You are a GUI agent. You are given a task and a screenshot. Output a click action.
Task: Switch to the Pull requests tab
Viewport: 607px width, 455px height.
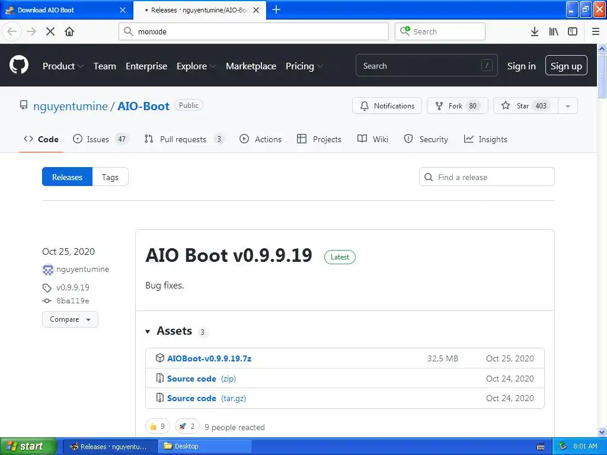coord(184,139)
